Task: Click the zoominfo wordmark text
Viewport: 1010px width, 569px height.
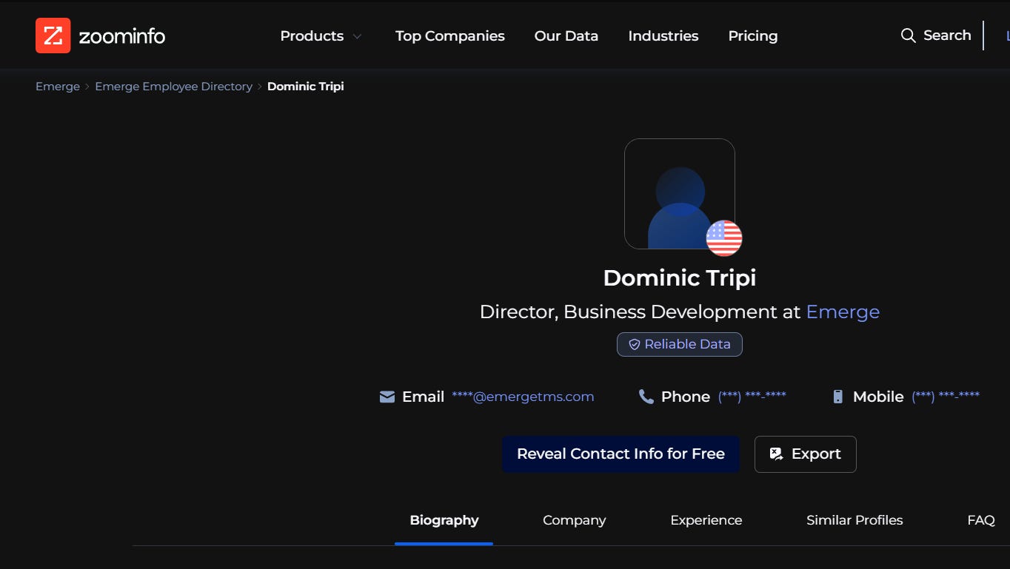Action: (122, 36)
